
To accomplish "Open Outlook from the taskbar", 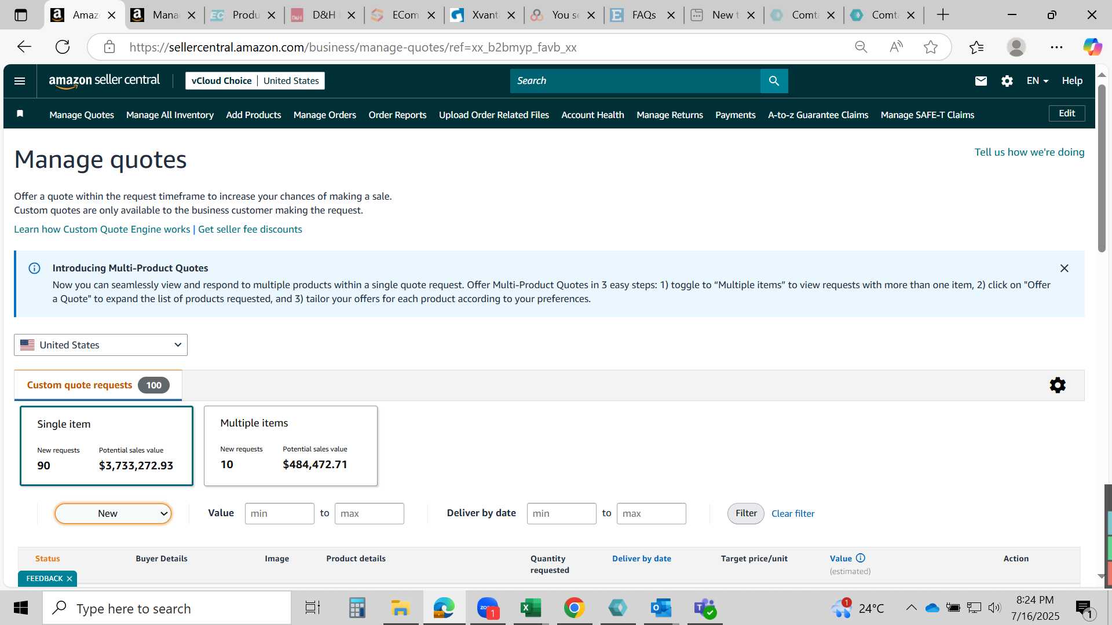I will pos(661,608).
